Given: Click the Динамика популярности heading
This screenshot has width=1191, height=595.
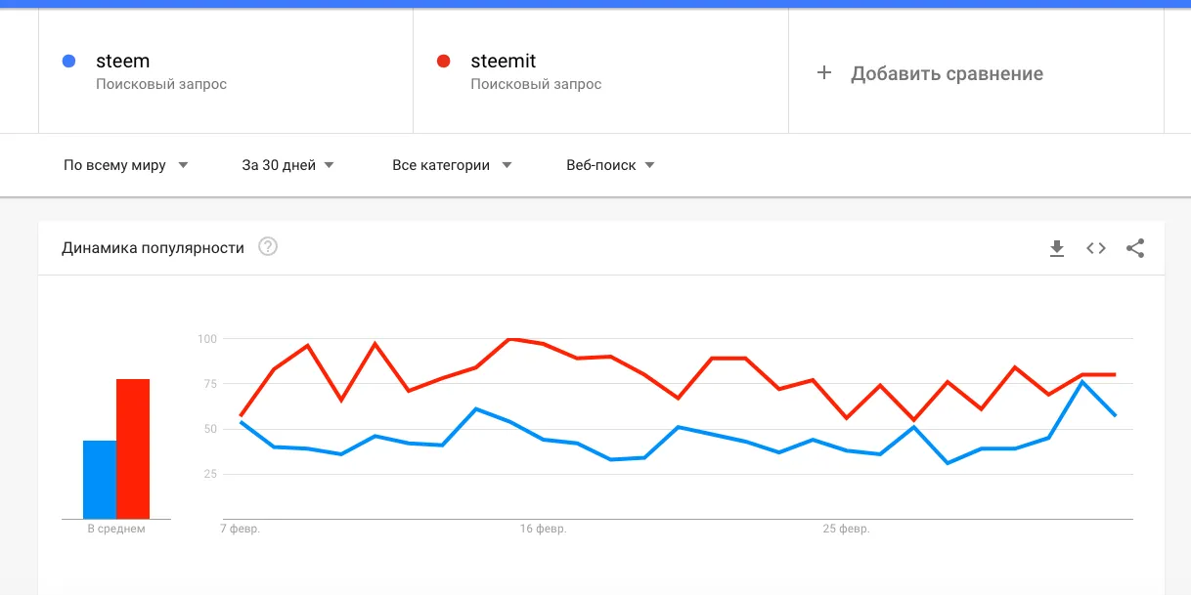Looking at the screenshot, I should (x=153, y=248).
